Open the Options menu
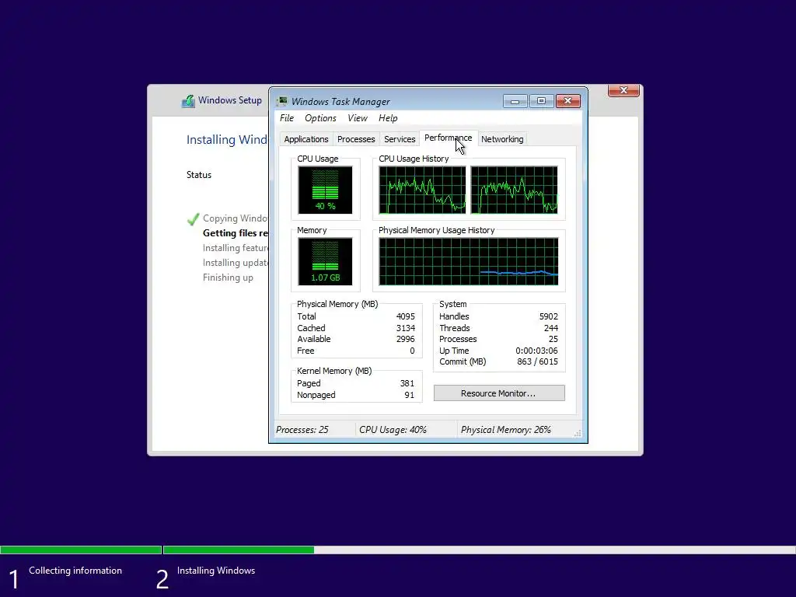 [x=320, y=118]
